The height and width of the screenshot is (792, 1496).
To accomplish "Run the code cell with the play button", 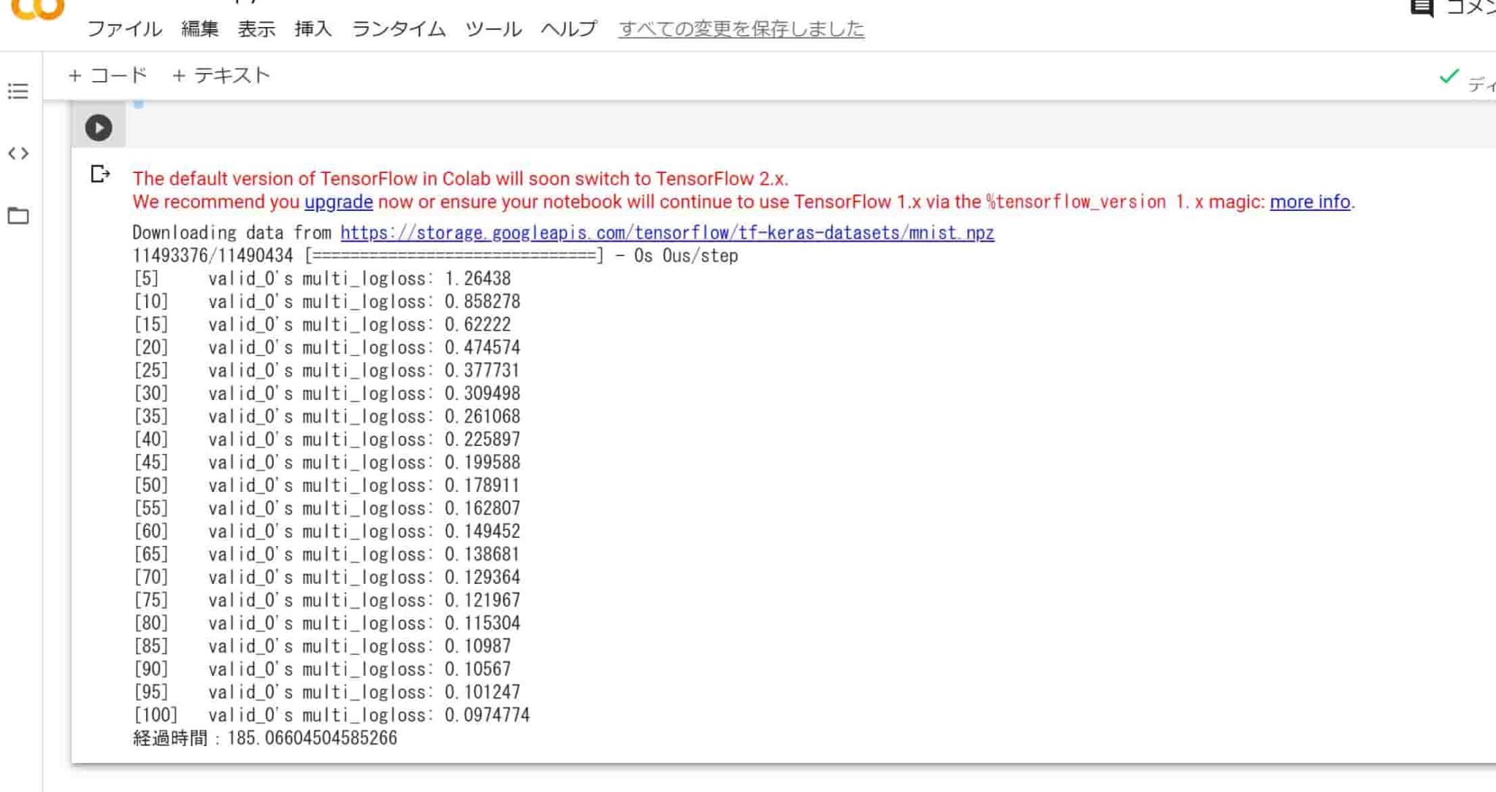I will [98, 127].
